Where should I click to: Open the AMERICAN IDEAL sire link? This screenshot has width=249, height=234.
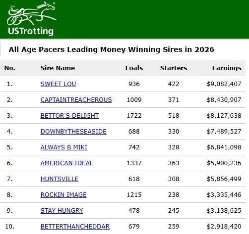coord(67,163)
